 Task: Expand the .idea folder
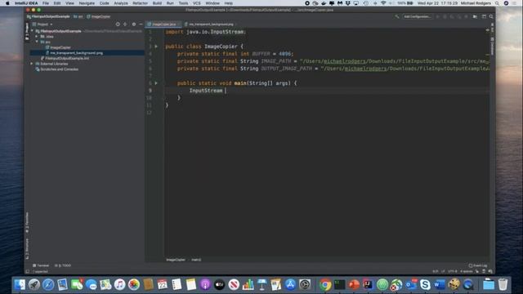(37, 36)
